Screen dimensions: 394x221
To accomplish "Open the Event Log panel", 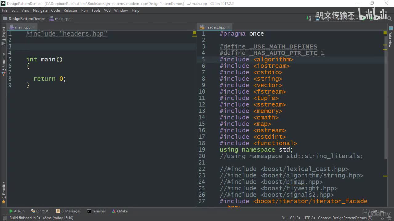I will coord(373,211).
